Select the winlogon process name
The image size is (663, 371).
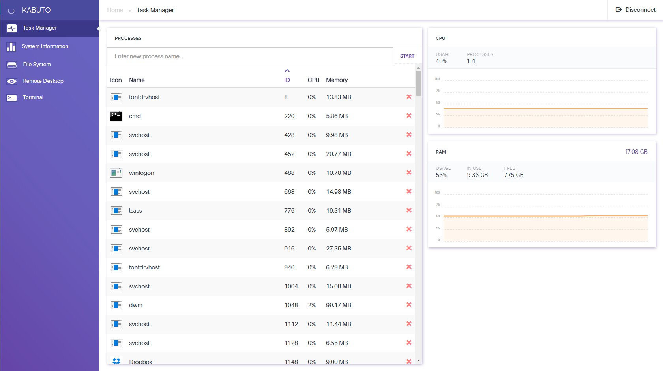click(x=141, y=173)
